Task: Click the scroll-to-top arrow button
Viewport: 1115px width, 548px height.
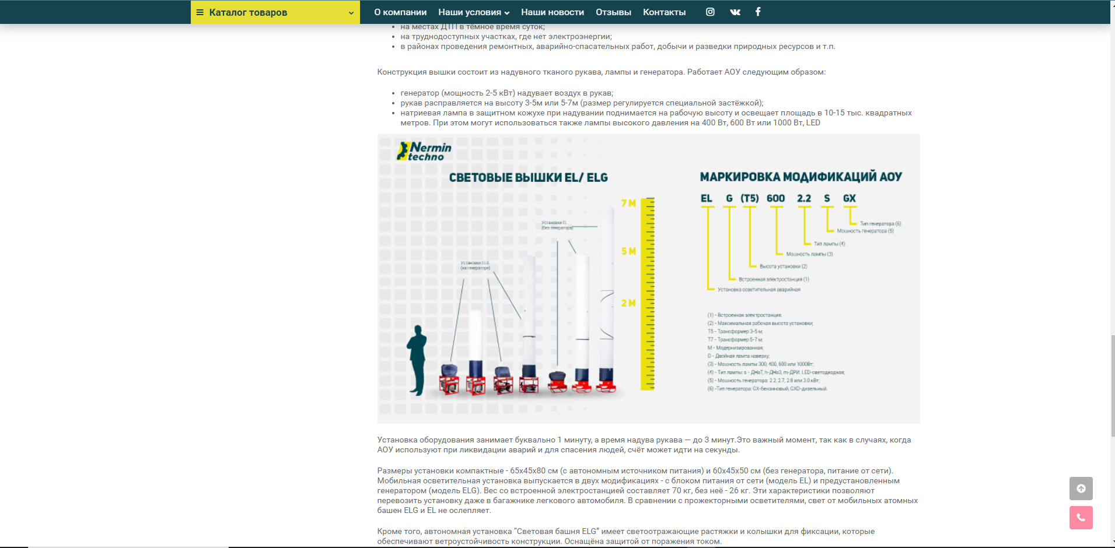Action: coord(1081,489)
